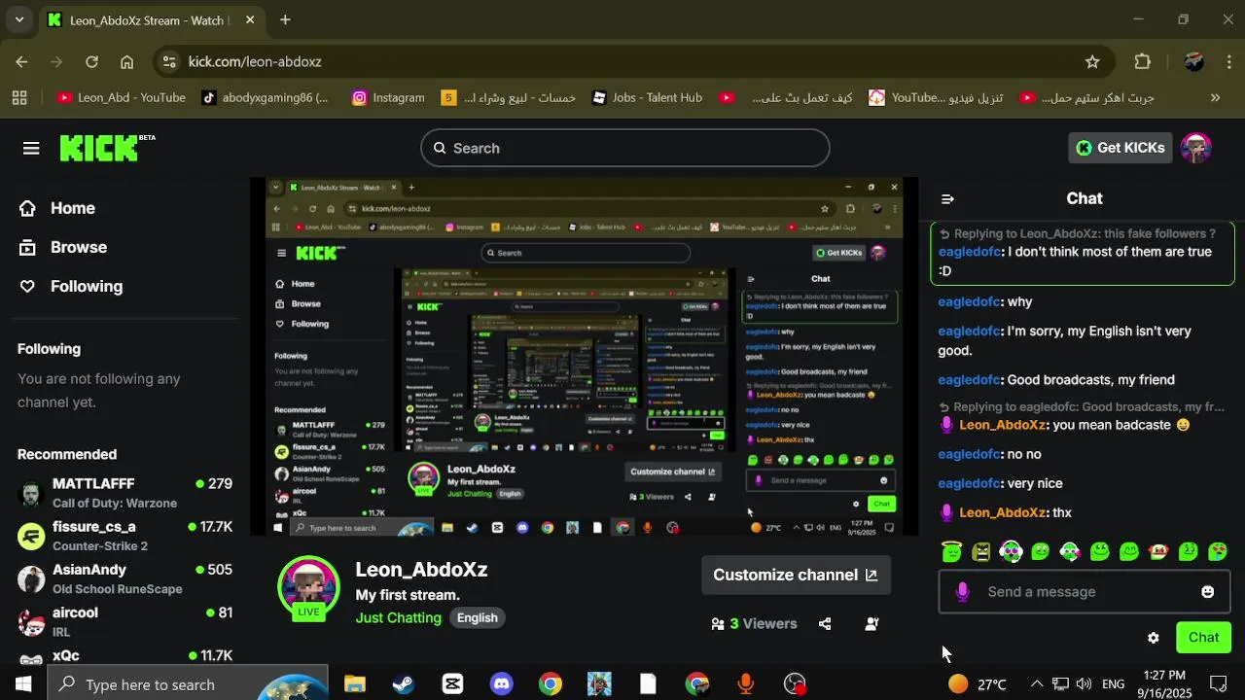Image resolution: width=1245 pixels, height=700 pixels.
Task: Send message with green Chat button
Action: coord(1203,638)
